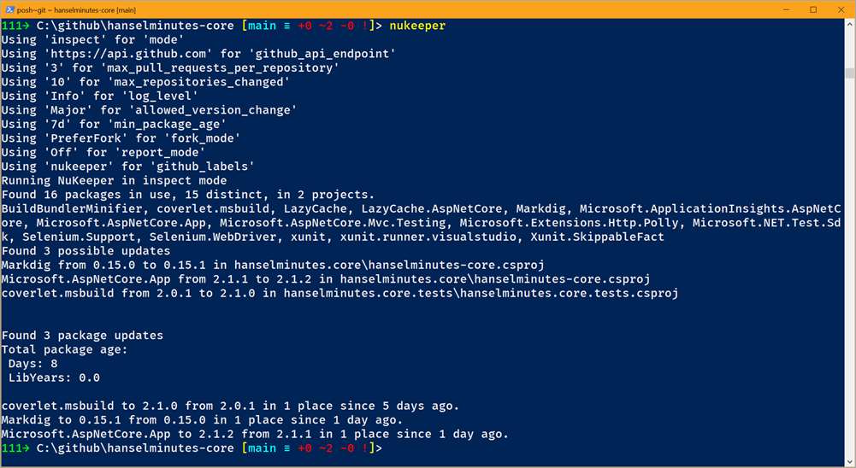Click the 'Found 3 possible updates' line

pos(86,251)
